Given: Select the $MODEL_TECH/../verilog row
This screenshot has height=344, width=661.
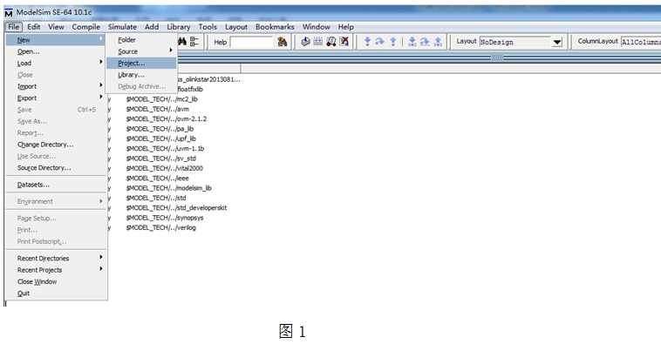Looking at the screenshot, I should tap(161, 228).
